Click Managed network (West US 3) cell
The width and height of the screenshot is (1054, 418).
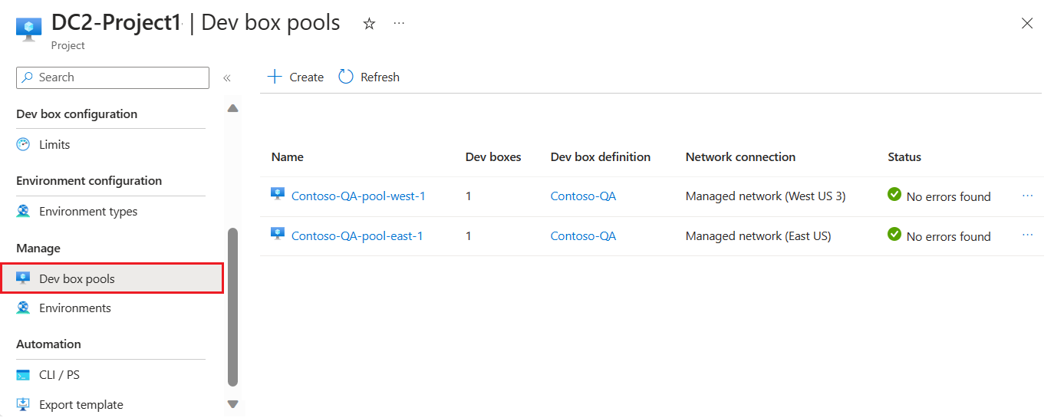[766, 196]
